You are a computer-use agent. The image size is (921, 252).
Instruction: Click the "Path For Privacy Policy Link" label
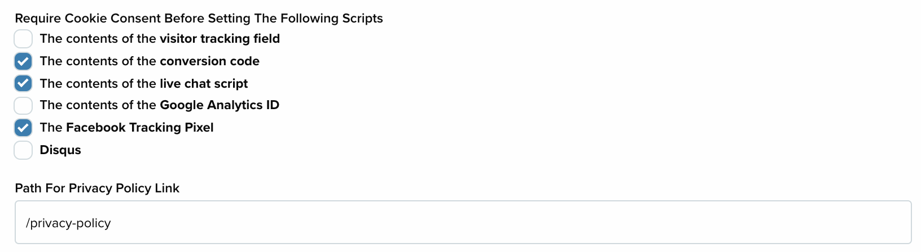97,188
